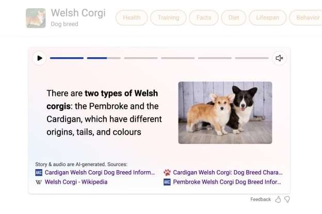Viewport: 322px width, 214px height.
Task: Play the Welsh Corgi story
Action: (39, 58)
